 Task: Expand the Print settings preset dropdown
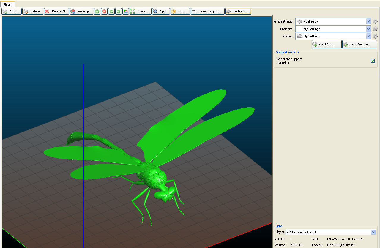pyautogui.click(x=368, y=21)
